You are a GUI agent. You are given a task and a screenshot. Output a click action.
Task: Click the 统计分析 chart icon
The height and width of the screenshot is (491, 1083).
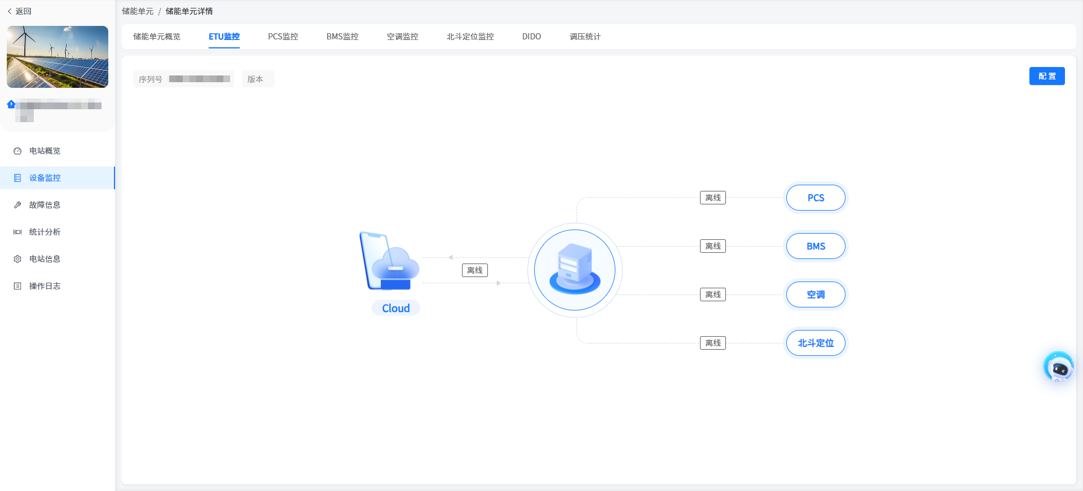(x=17, y=232)
